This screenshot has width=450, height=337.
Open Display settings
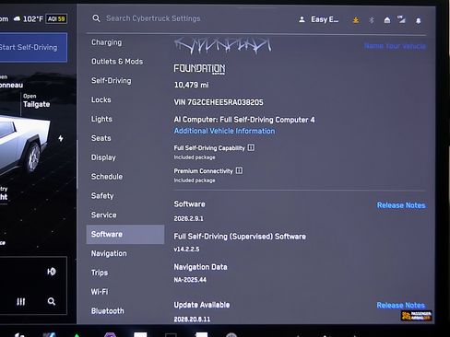tap(103, 157)
